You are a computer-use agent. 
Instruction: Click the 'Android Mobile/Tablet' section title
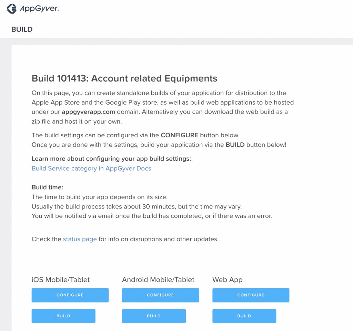(158, 280)
